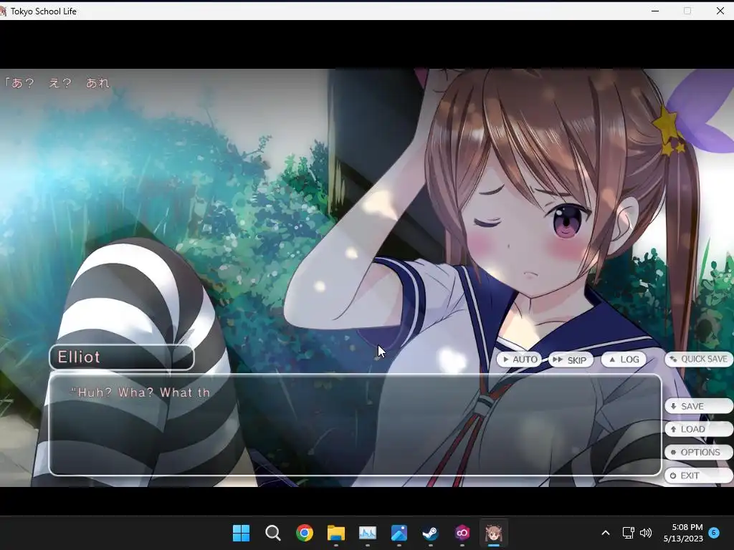Open Windows Search from the taskbar
The width and height of the screenshot is (734, 550).
(x=273, y=533)
